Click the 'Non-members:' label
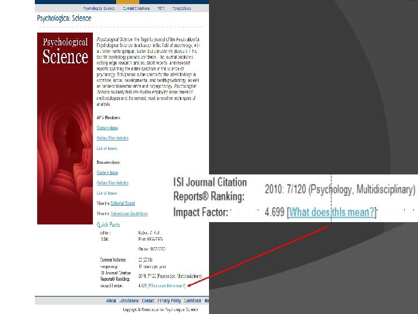The image size is (418, 314). click(109, 162)
